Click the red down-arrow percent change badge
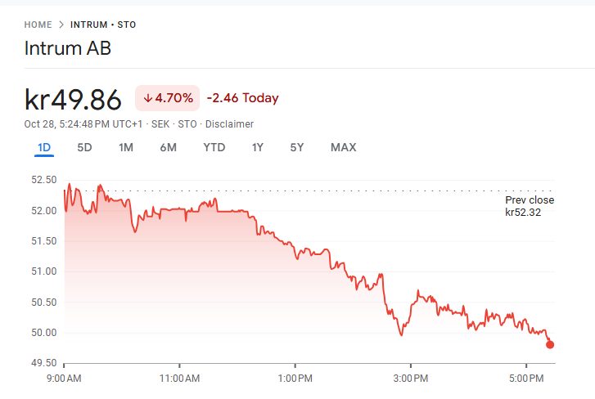Image resolution: width=595 pixels, height=399 pixels. coord(168,98)
